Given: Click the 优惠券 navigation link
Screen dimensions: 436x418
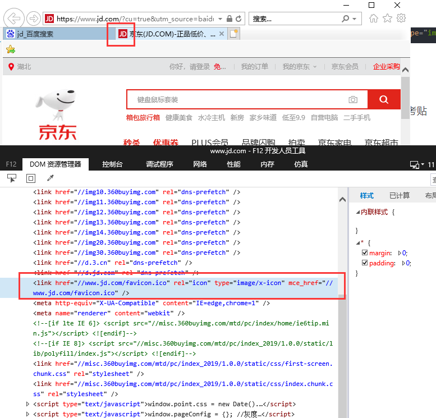Looking at the screenshot, I should pyautogui.click(x=166, y=142).
